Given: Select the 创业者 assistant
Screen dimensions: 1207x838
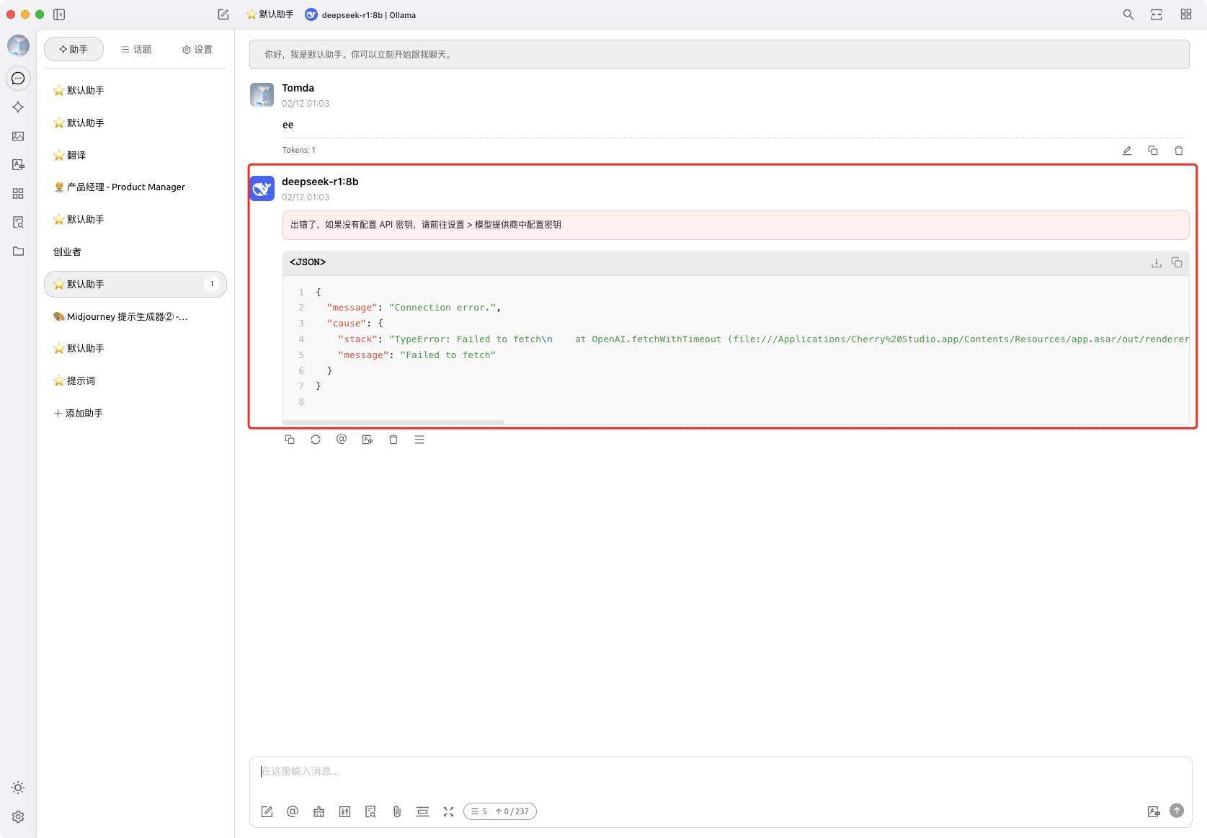Looking at the screenshot, I should click(135, 251).
